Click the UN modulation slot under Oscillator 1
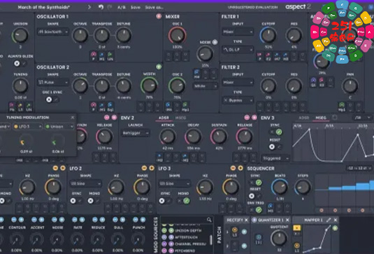The height and width of the screenshot is (254, 374). pos(110,57)
